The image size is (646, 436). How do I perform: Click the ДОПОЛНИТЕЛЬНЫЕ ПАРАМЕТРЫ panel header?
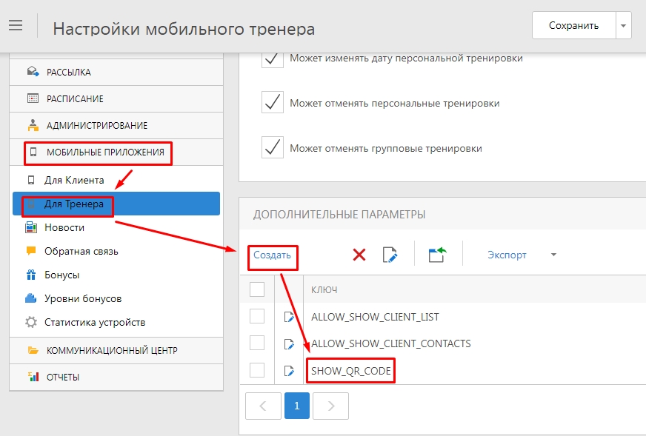click(339, 215)
